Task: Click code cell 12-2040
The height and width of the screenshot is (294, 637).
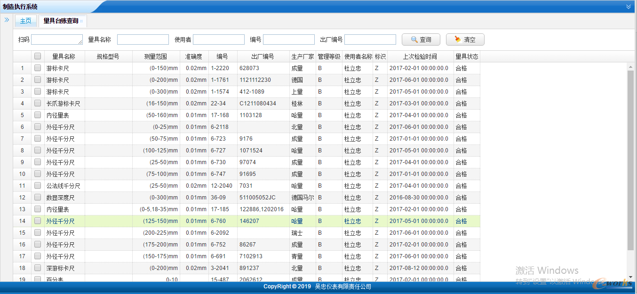Action: pos(222,186)
